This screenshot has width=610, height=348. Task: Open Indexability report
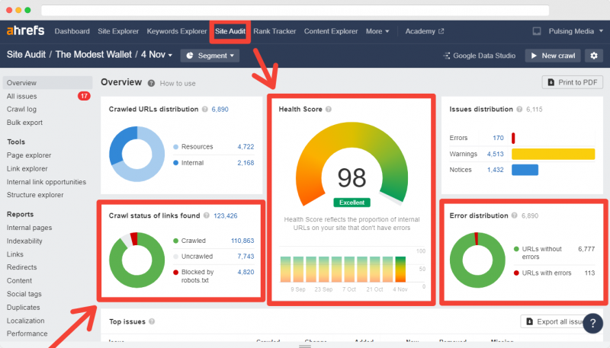24,241
